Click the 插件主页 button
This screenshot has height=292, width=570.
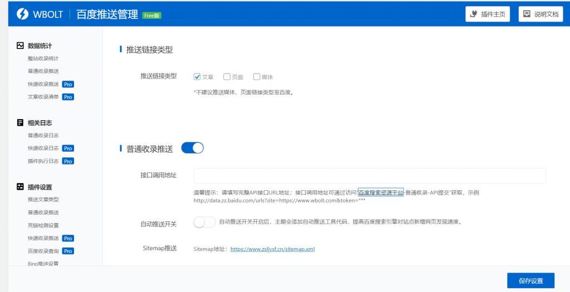click(488, 14)
